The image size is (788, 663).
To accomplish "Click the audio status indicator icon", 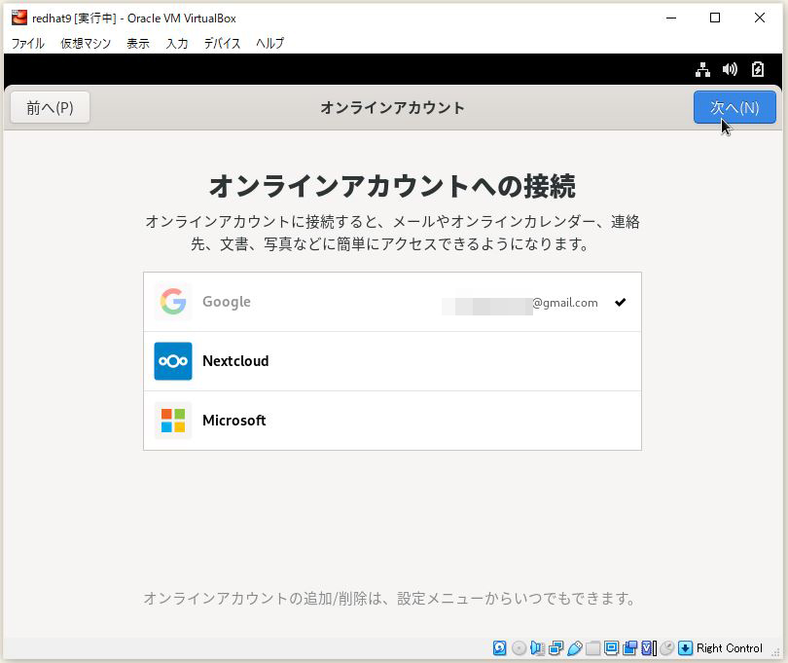I will click(537, 647).
